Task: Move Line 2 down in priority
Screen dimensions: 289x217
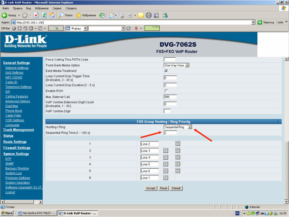Action: (178, 144)
